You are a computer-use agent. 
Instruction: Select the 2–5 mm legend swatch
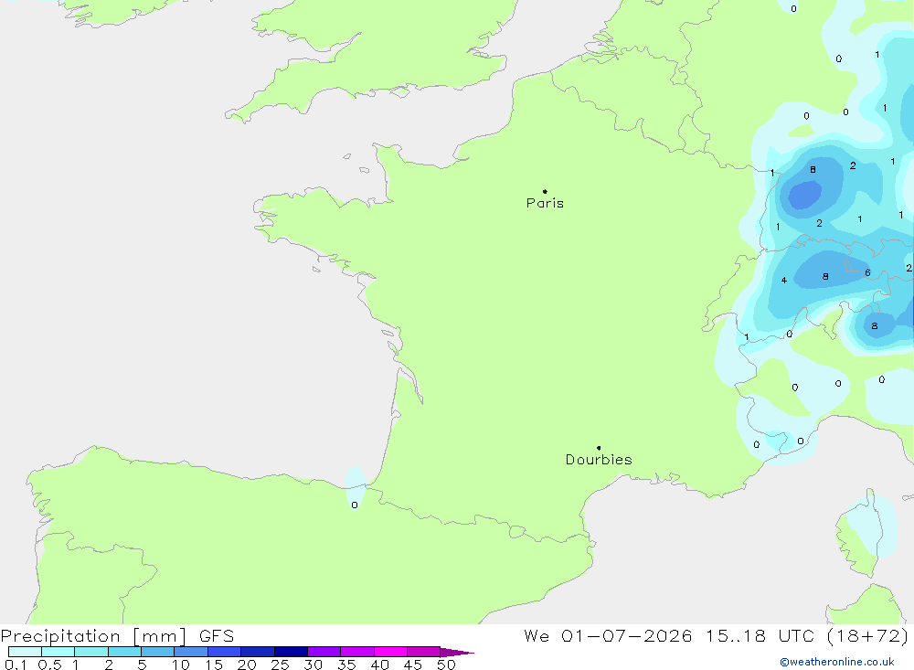tap(124, 652)
